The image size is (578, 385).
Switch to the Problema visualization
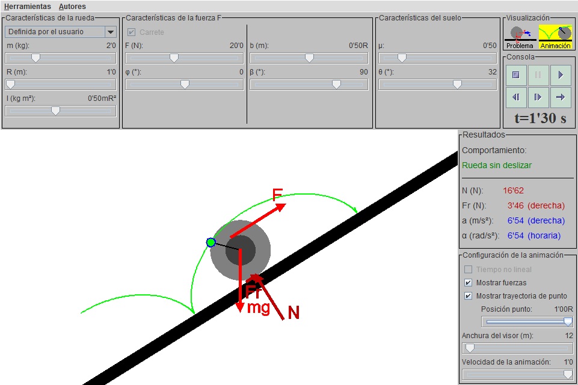tap(520, 36)
